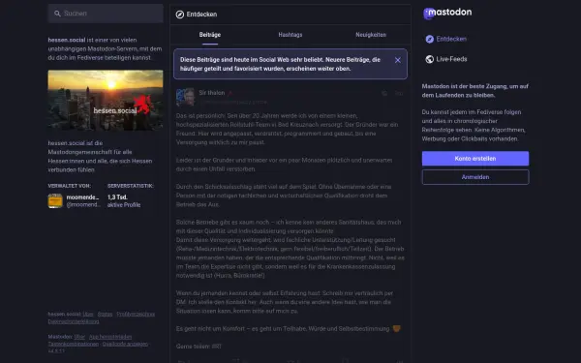Open the Tastenkombinationen footer link
This screenshot has height=363, width=581.
pyautogui.click(x=74, y=344)
